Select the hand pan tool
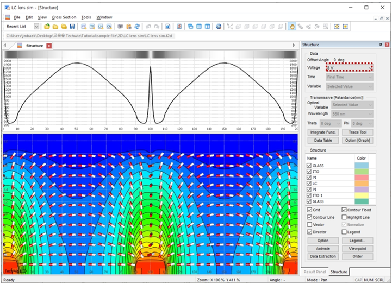This screenshot has height=284, width=392. [292, 27]
